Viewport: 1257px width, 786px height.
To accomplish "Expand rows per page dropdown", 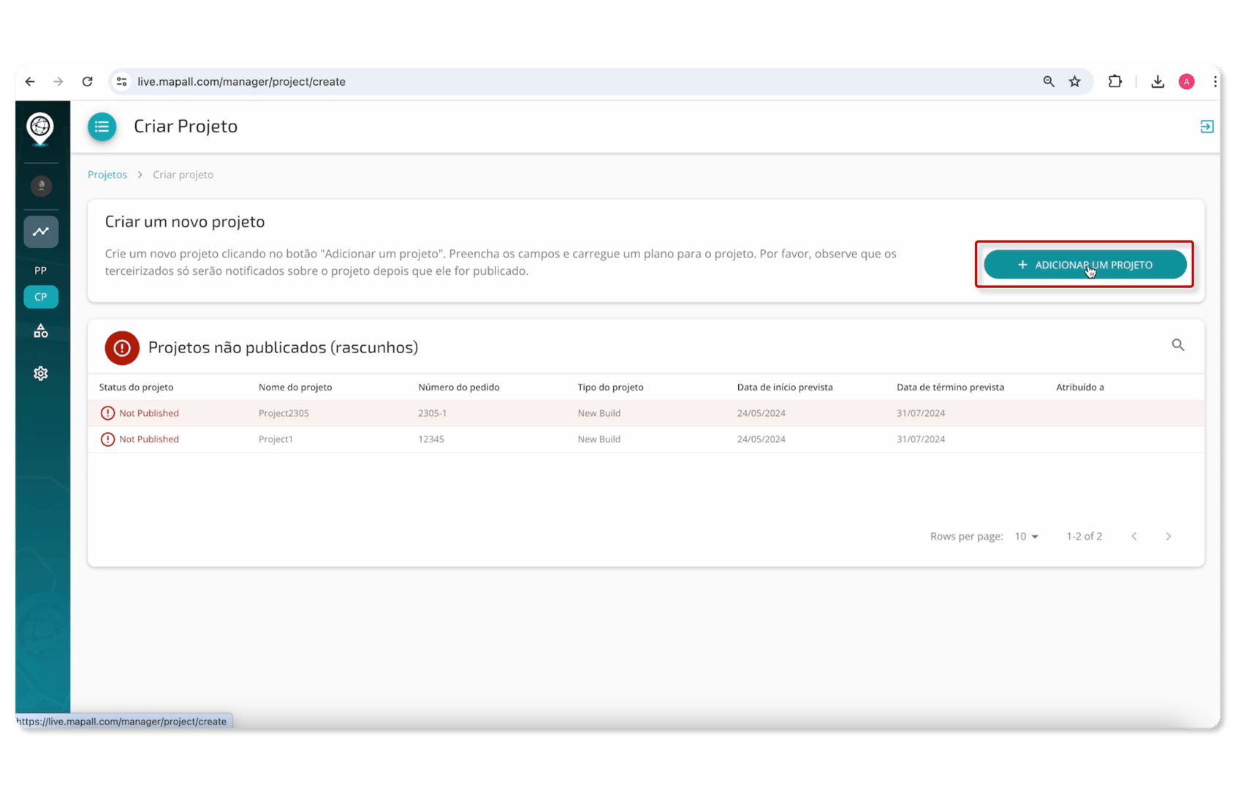I will pyautogui.click(x=1026, y=537).
